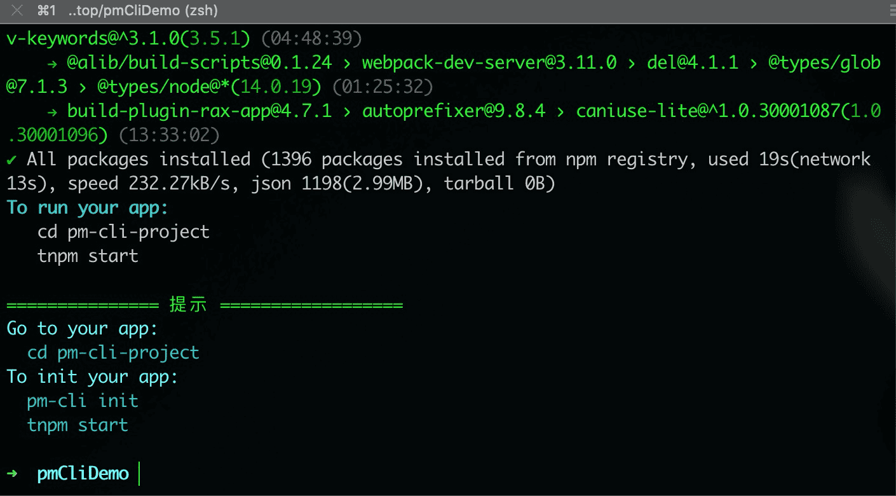Click the ⌘1 shortcut indicator in tab
This screenshot has height=496, width=896.
pyautogui.click(x=46, y=10)
